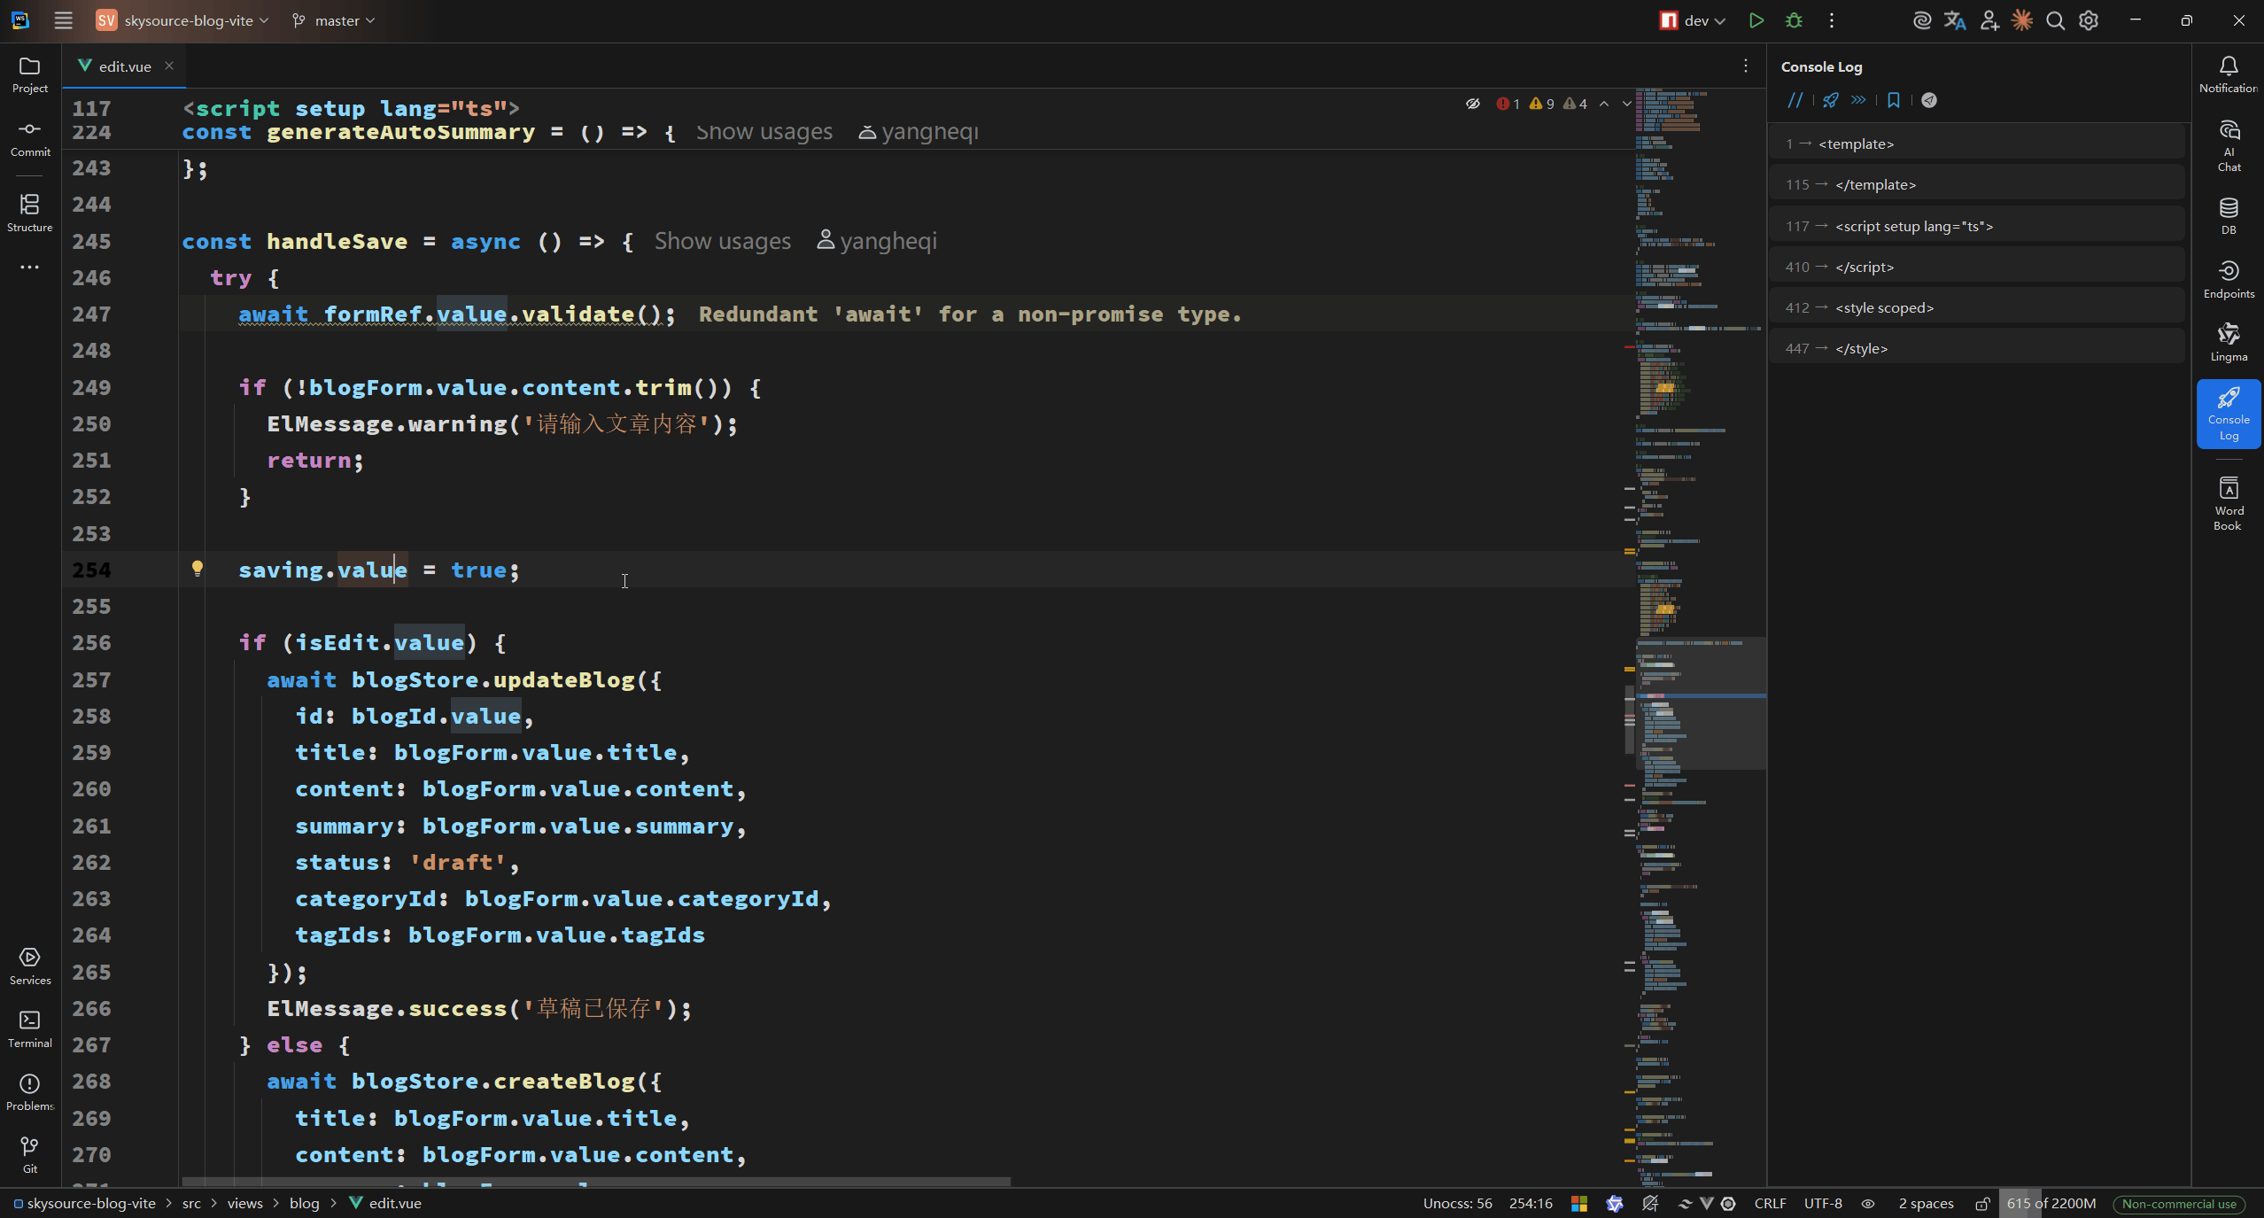Open the Word Book tool window
The height and width of the screenshot is (1218, 2264).
pos(2229,503)
